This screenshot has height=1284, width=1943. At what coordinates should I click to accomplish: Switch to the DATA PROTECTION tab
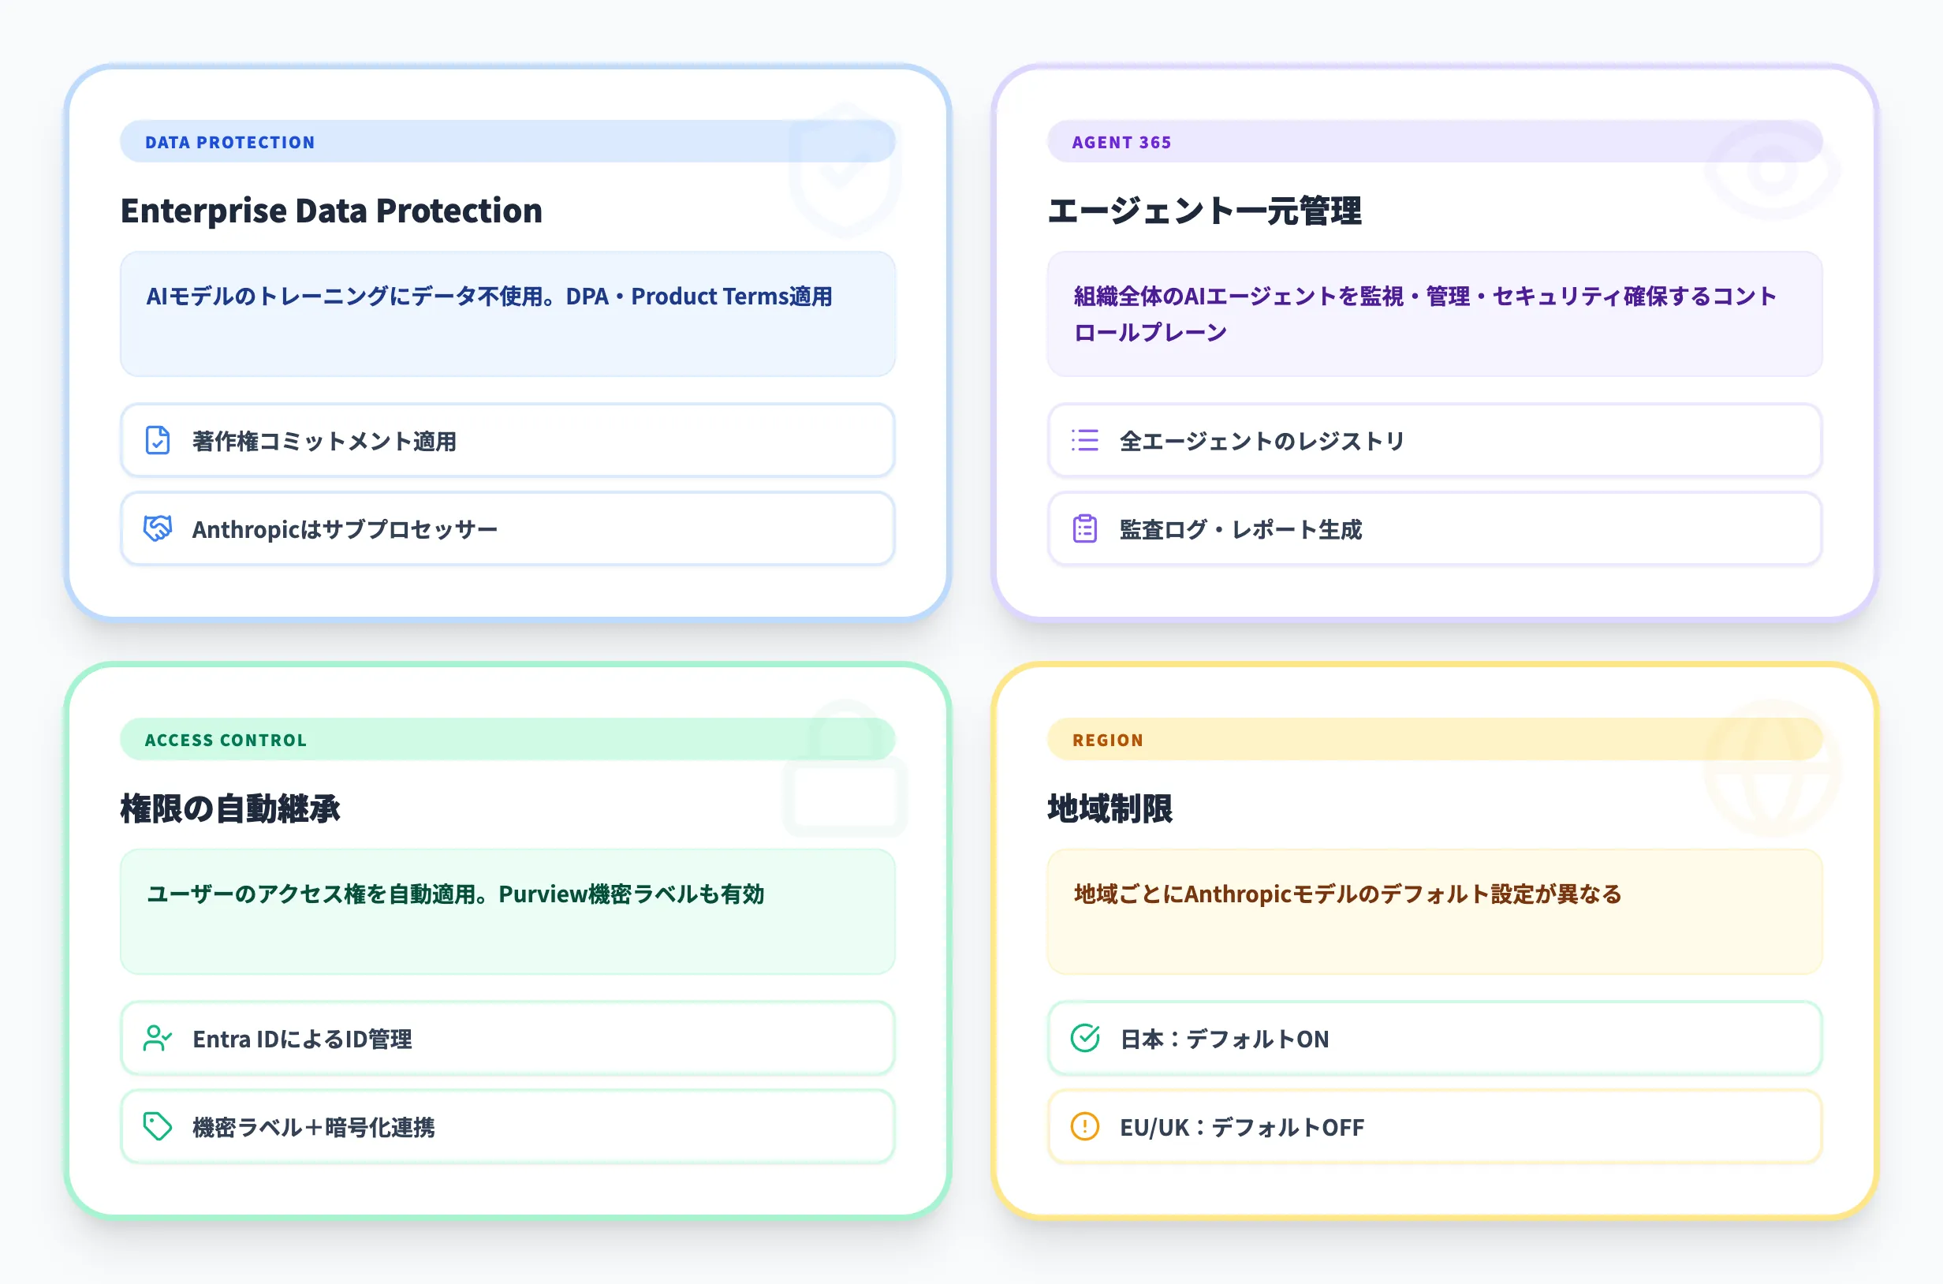click(230, 141)
